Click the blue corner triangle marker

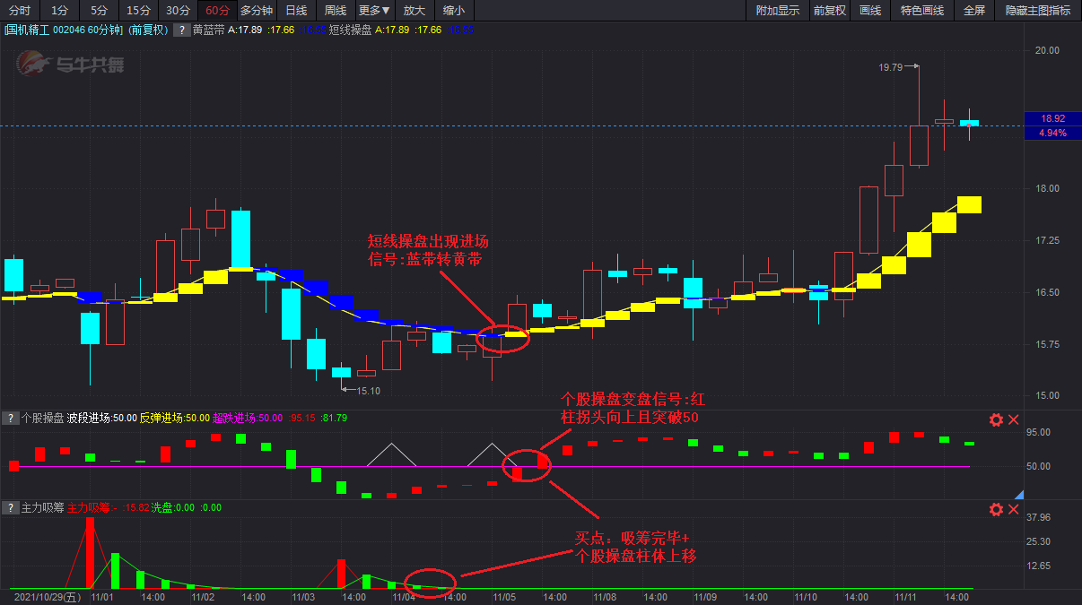coord(1018,494)
